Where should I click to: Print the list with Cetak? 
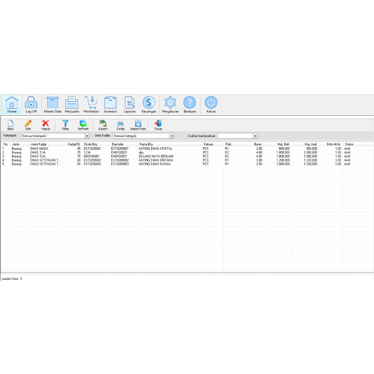(x=121, y=125)
